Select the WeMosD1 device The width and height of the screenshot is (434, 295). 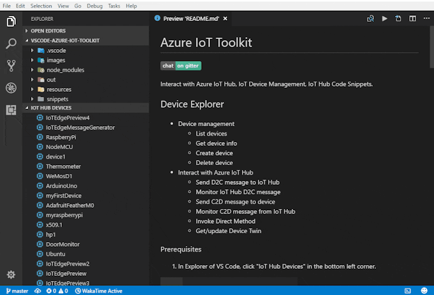coord(59,176)
